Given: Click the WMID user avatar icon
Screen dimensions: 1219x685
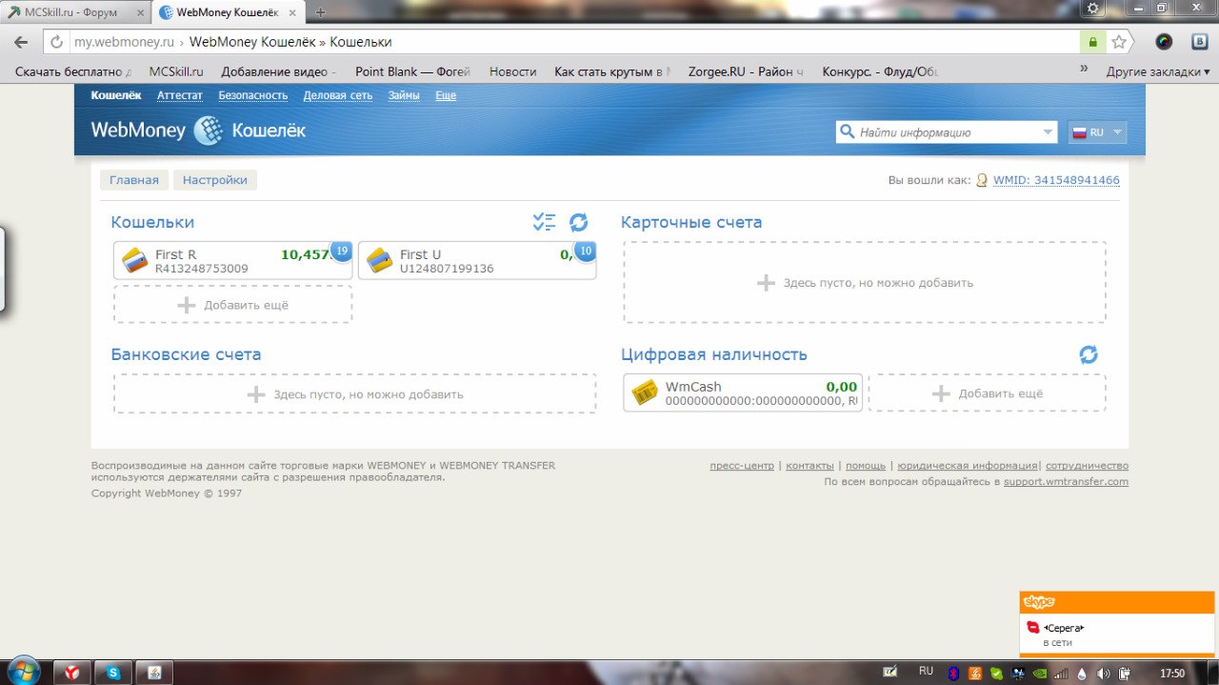Looking at the screenshot, I should tap(982, 180).
